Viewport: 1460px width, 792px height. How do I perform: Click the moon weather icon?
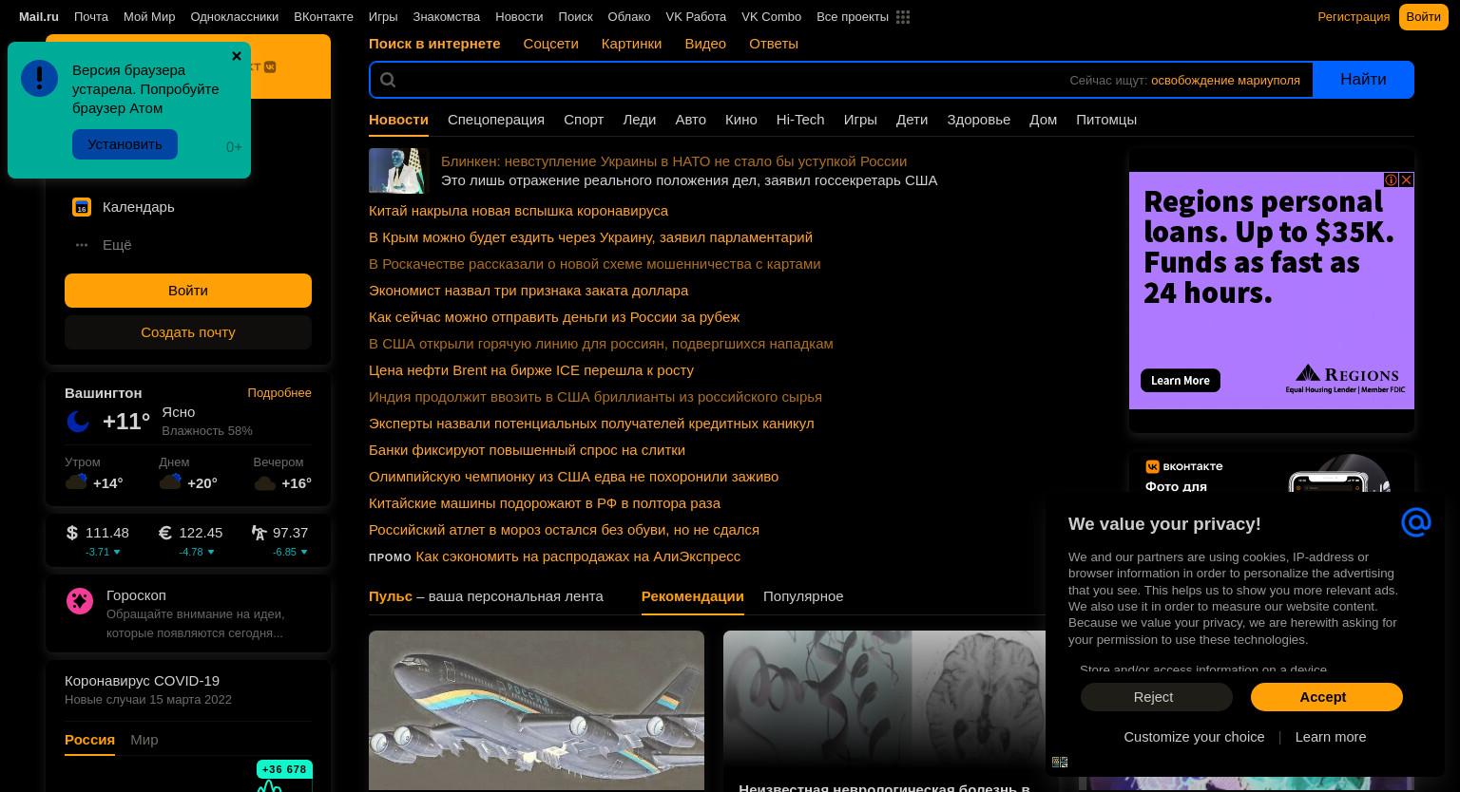(78, 421)
